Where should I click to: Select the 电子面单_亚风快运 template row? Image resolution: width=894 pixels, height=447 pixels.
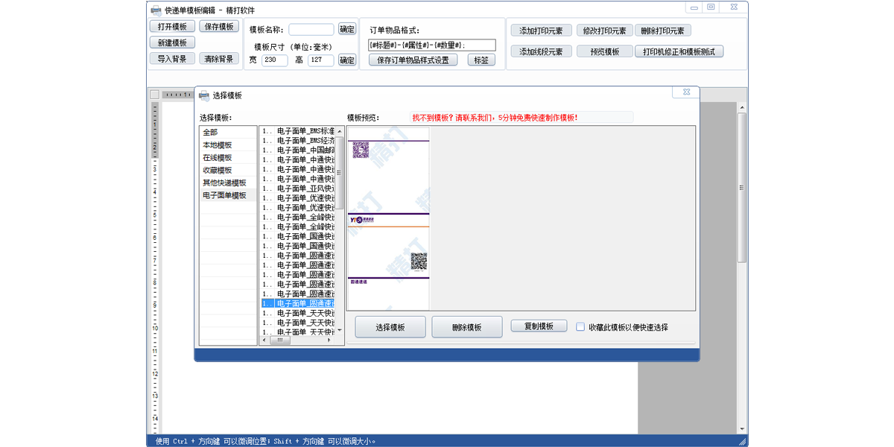point(297,188)
